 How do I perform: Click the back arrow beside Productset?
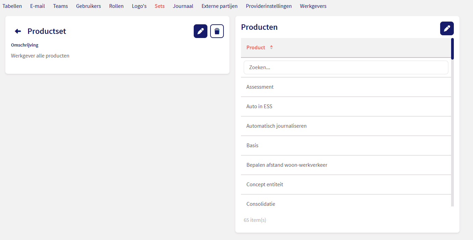pos(18,31)
